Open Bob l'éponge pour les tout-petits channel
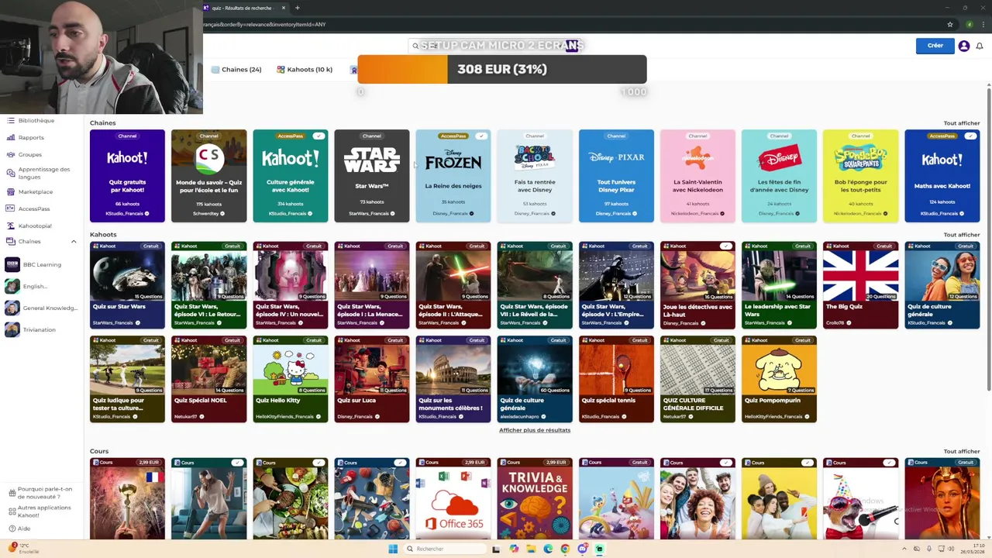The height and width of the screenshot is (558, 992). tap(860, 176)
